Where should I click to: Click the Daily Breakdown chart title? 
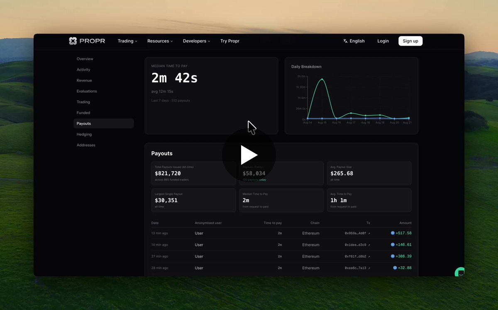(306, 67)
